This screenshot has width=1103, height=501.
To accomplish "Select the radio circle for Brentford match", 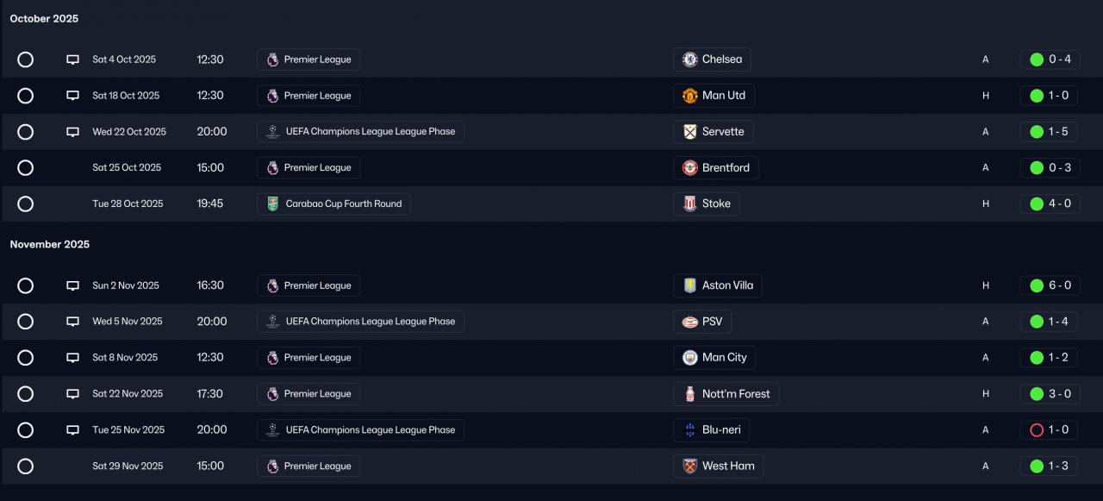I will (26, 168).
